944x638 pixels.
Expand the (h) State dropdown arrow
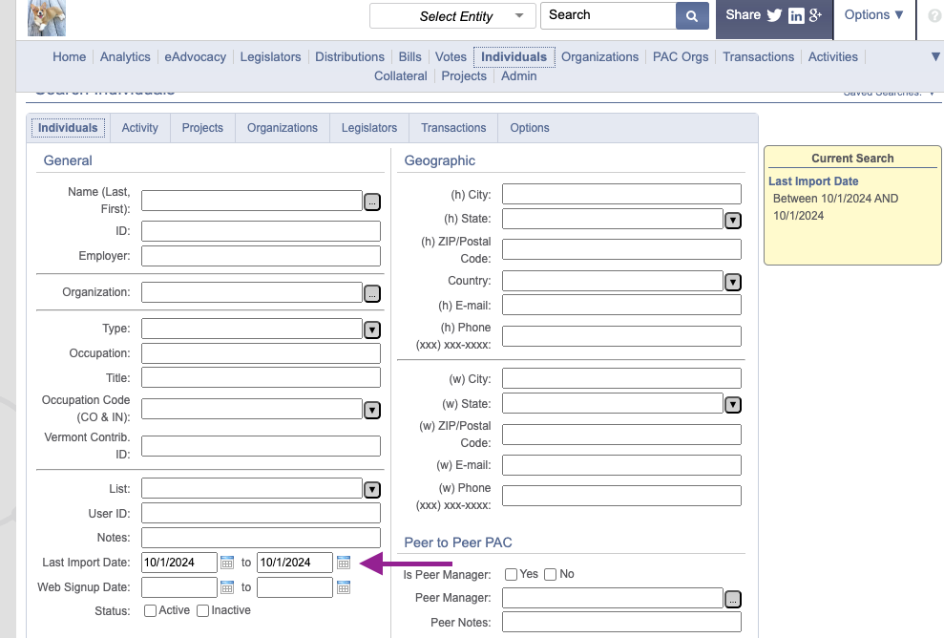(733, 221)
